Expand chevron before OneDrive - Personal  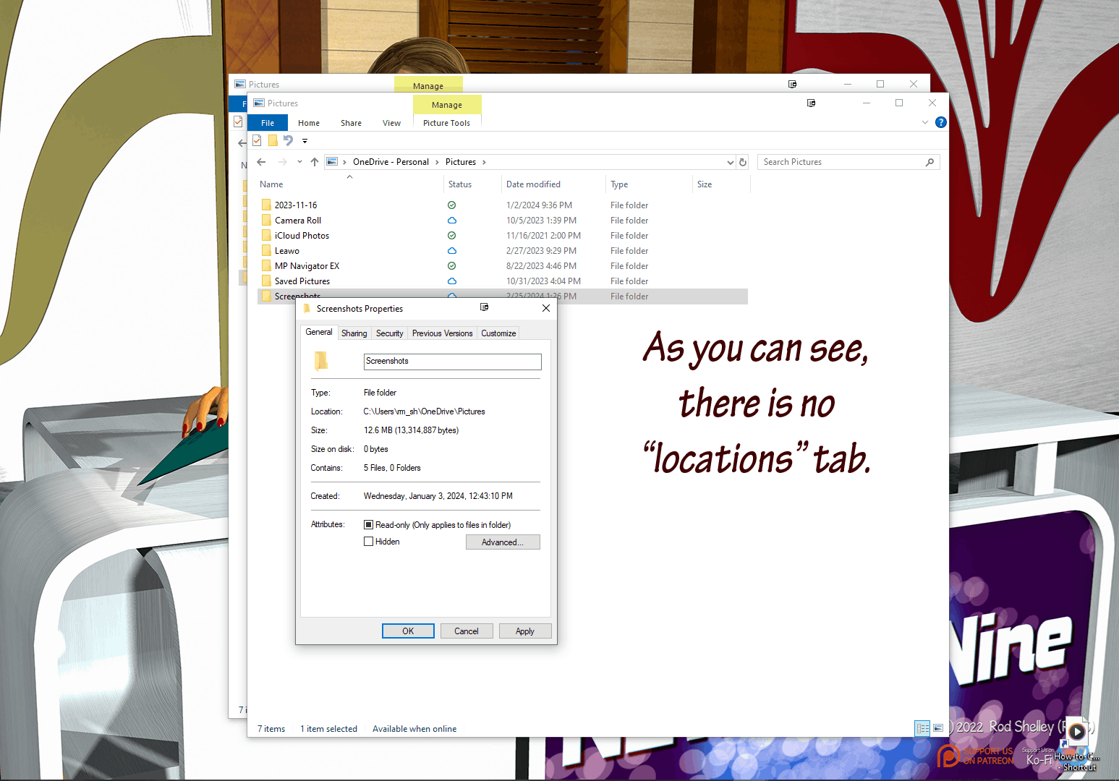[x=344, y=162]
